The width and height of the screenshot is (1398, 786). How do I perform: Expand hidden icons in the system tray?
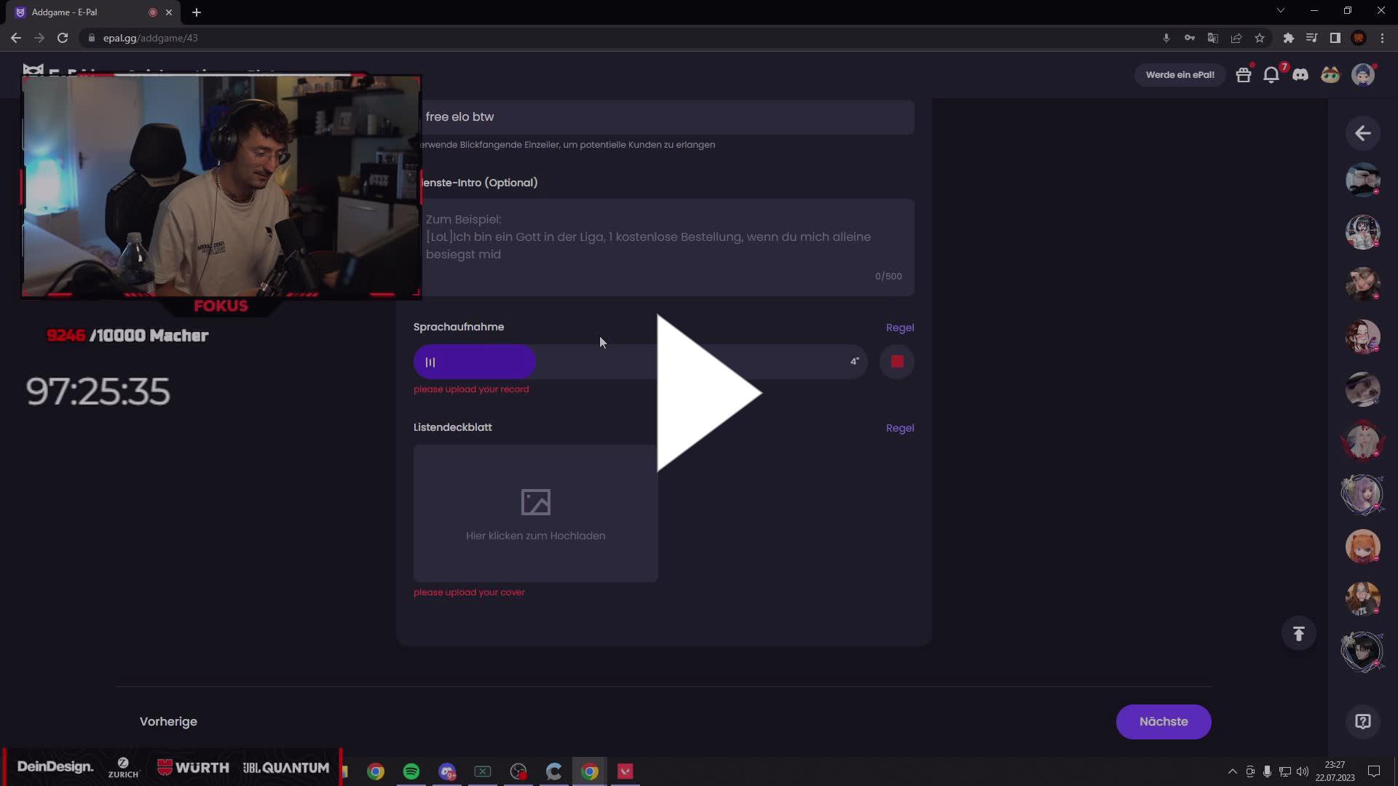coord(1232,771)
